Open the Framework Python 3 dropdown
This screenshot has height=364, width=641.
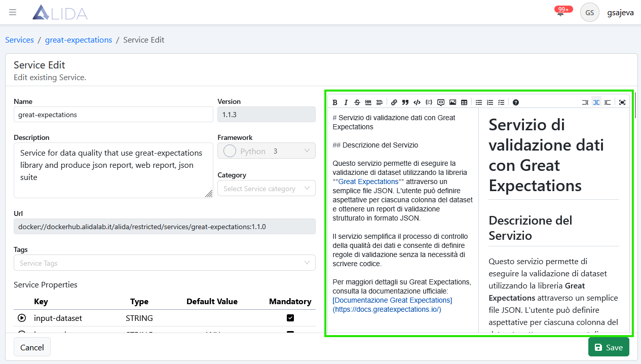point(267,151)
